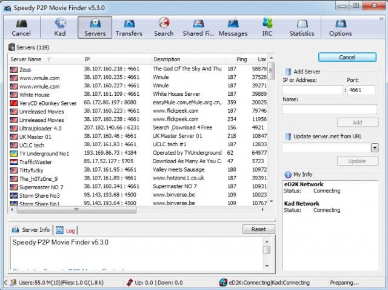Click the Reset log button

pos(259,229)
